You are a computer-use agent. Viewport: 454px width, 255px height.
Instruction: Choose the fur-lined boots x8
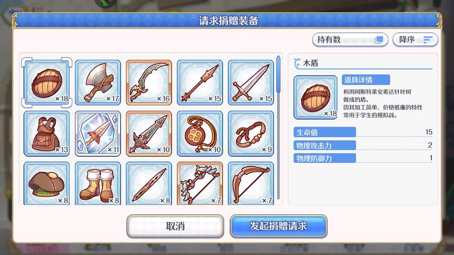click(x=98, y=184)
